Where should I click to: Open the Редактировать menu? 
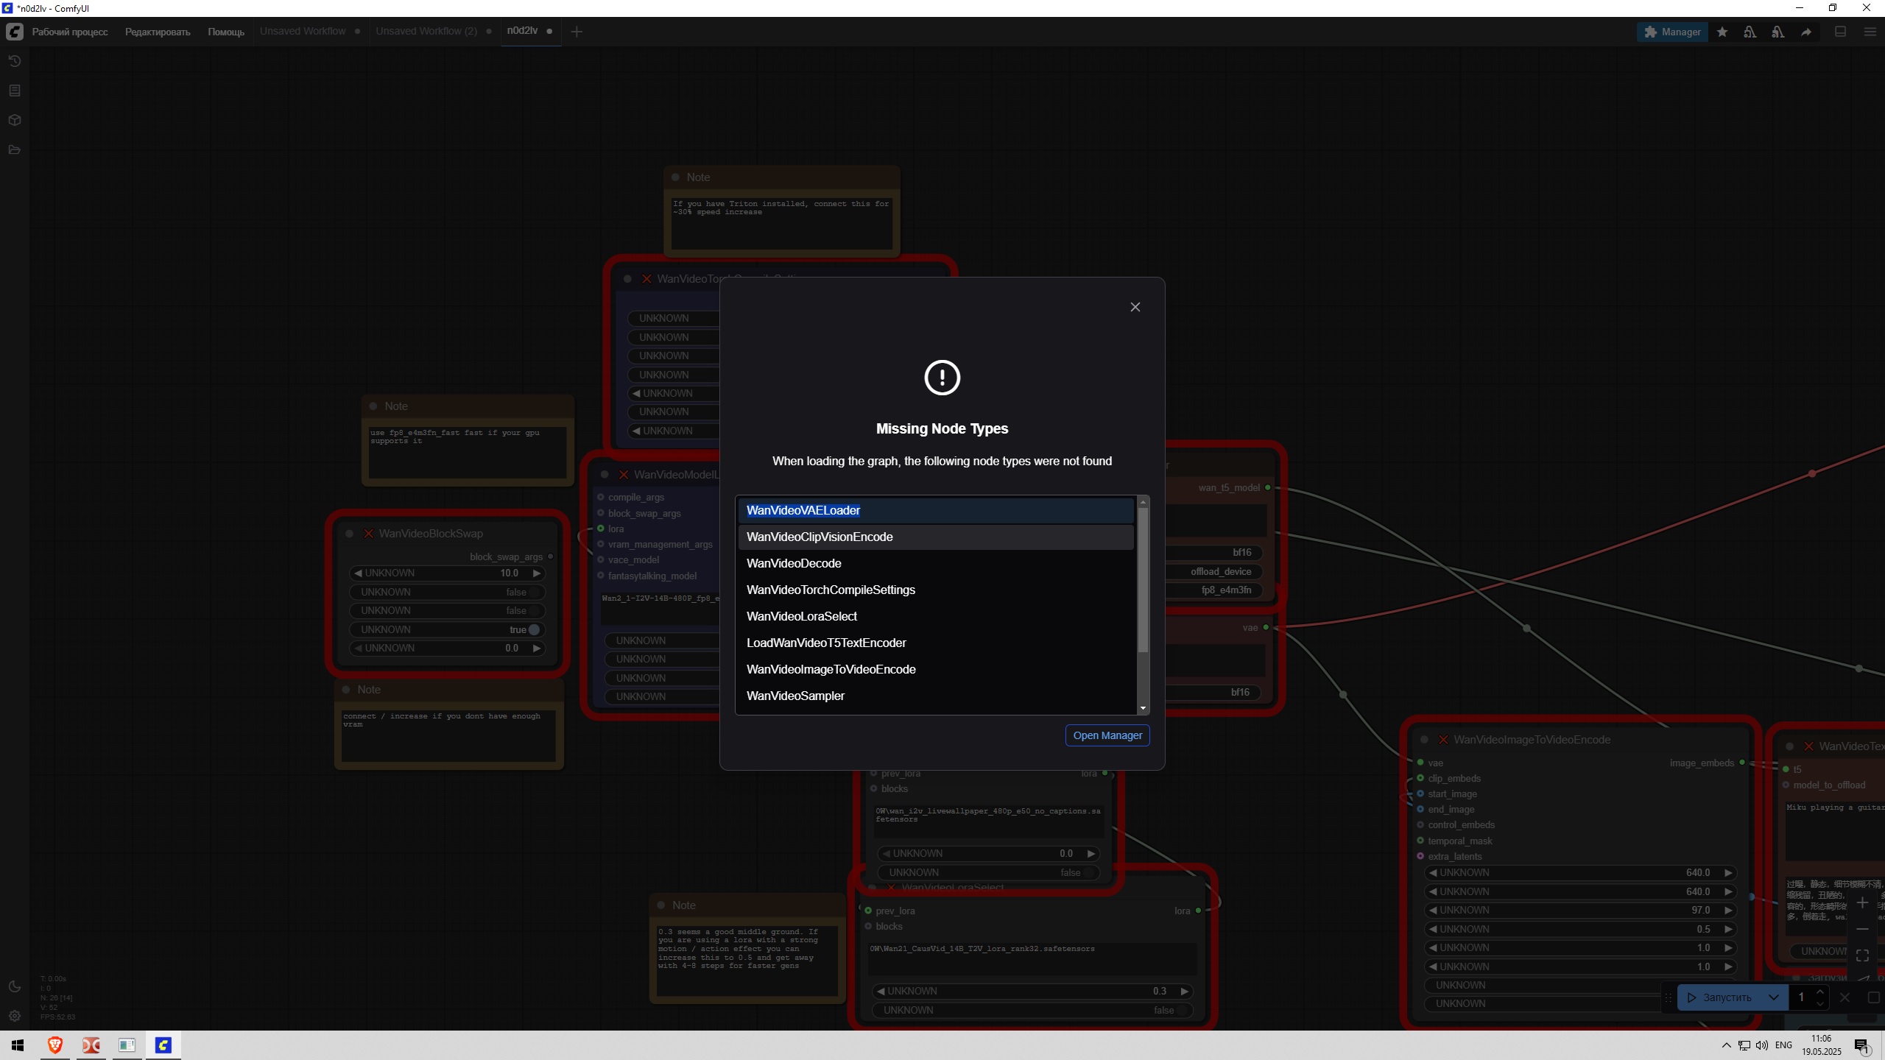click(158, 32)
